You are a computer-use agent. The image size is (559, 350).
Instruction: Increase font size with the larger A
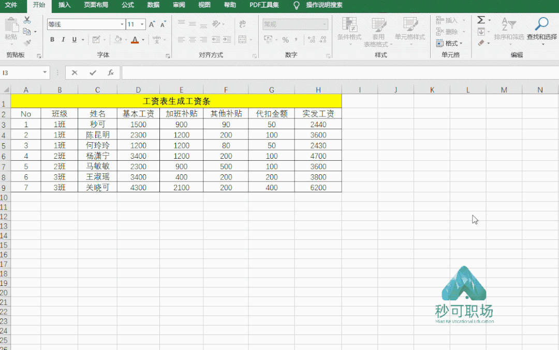coord(152,24)
